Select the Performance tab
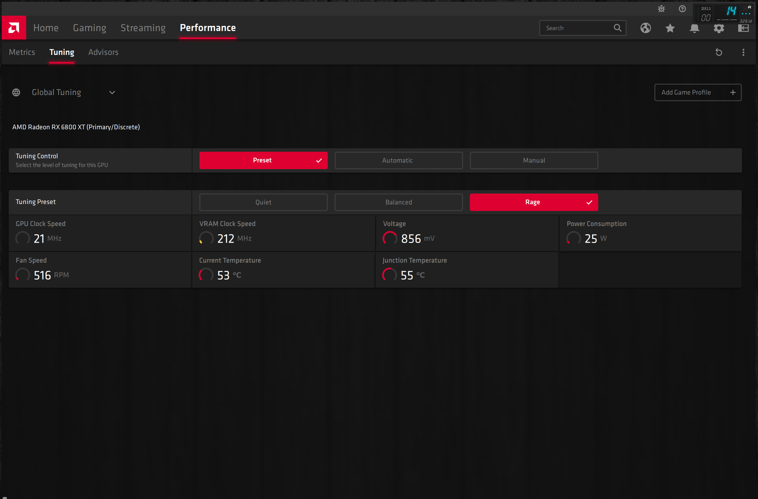758x499 pixels. coord(208,28)
